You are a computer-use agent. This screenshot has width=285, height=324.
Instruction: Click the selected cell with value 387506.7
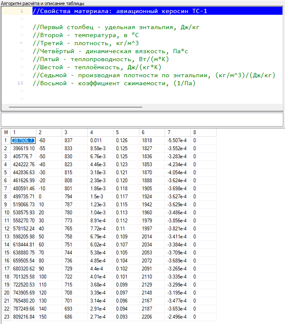[x=23, y=140]
